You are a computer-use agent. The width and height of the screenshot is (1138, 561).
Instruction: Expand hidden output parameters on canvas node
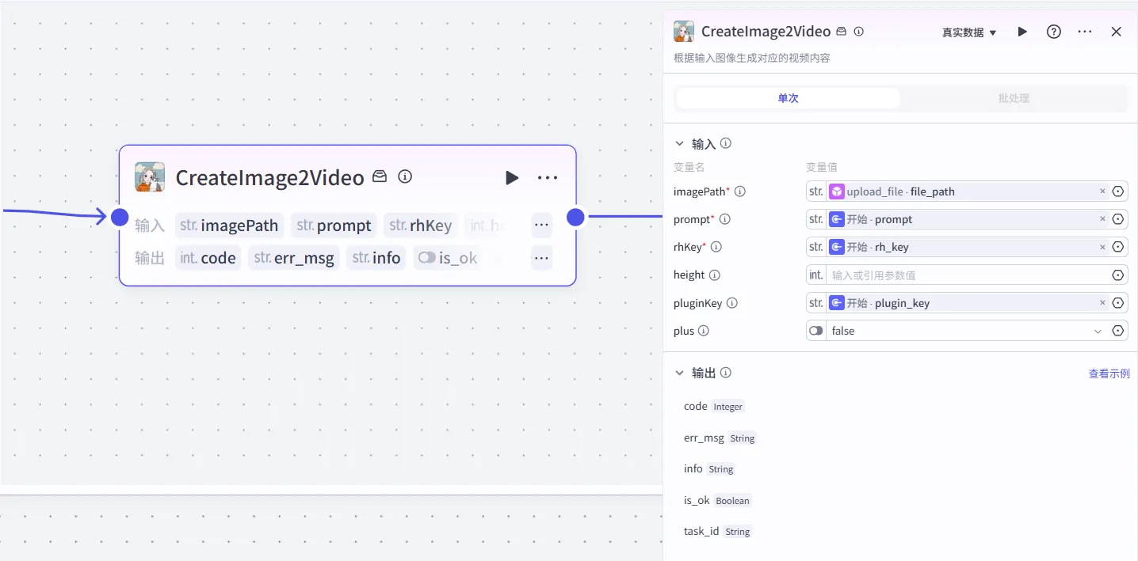click(x=541, y=258)
